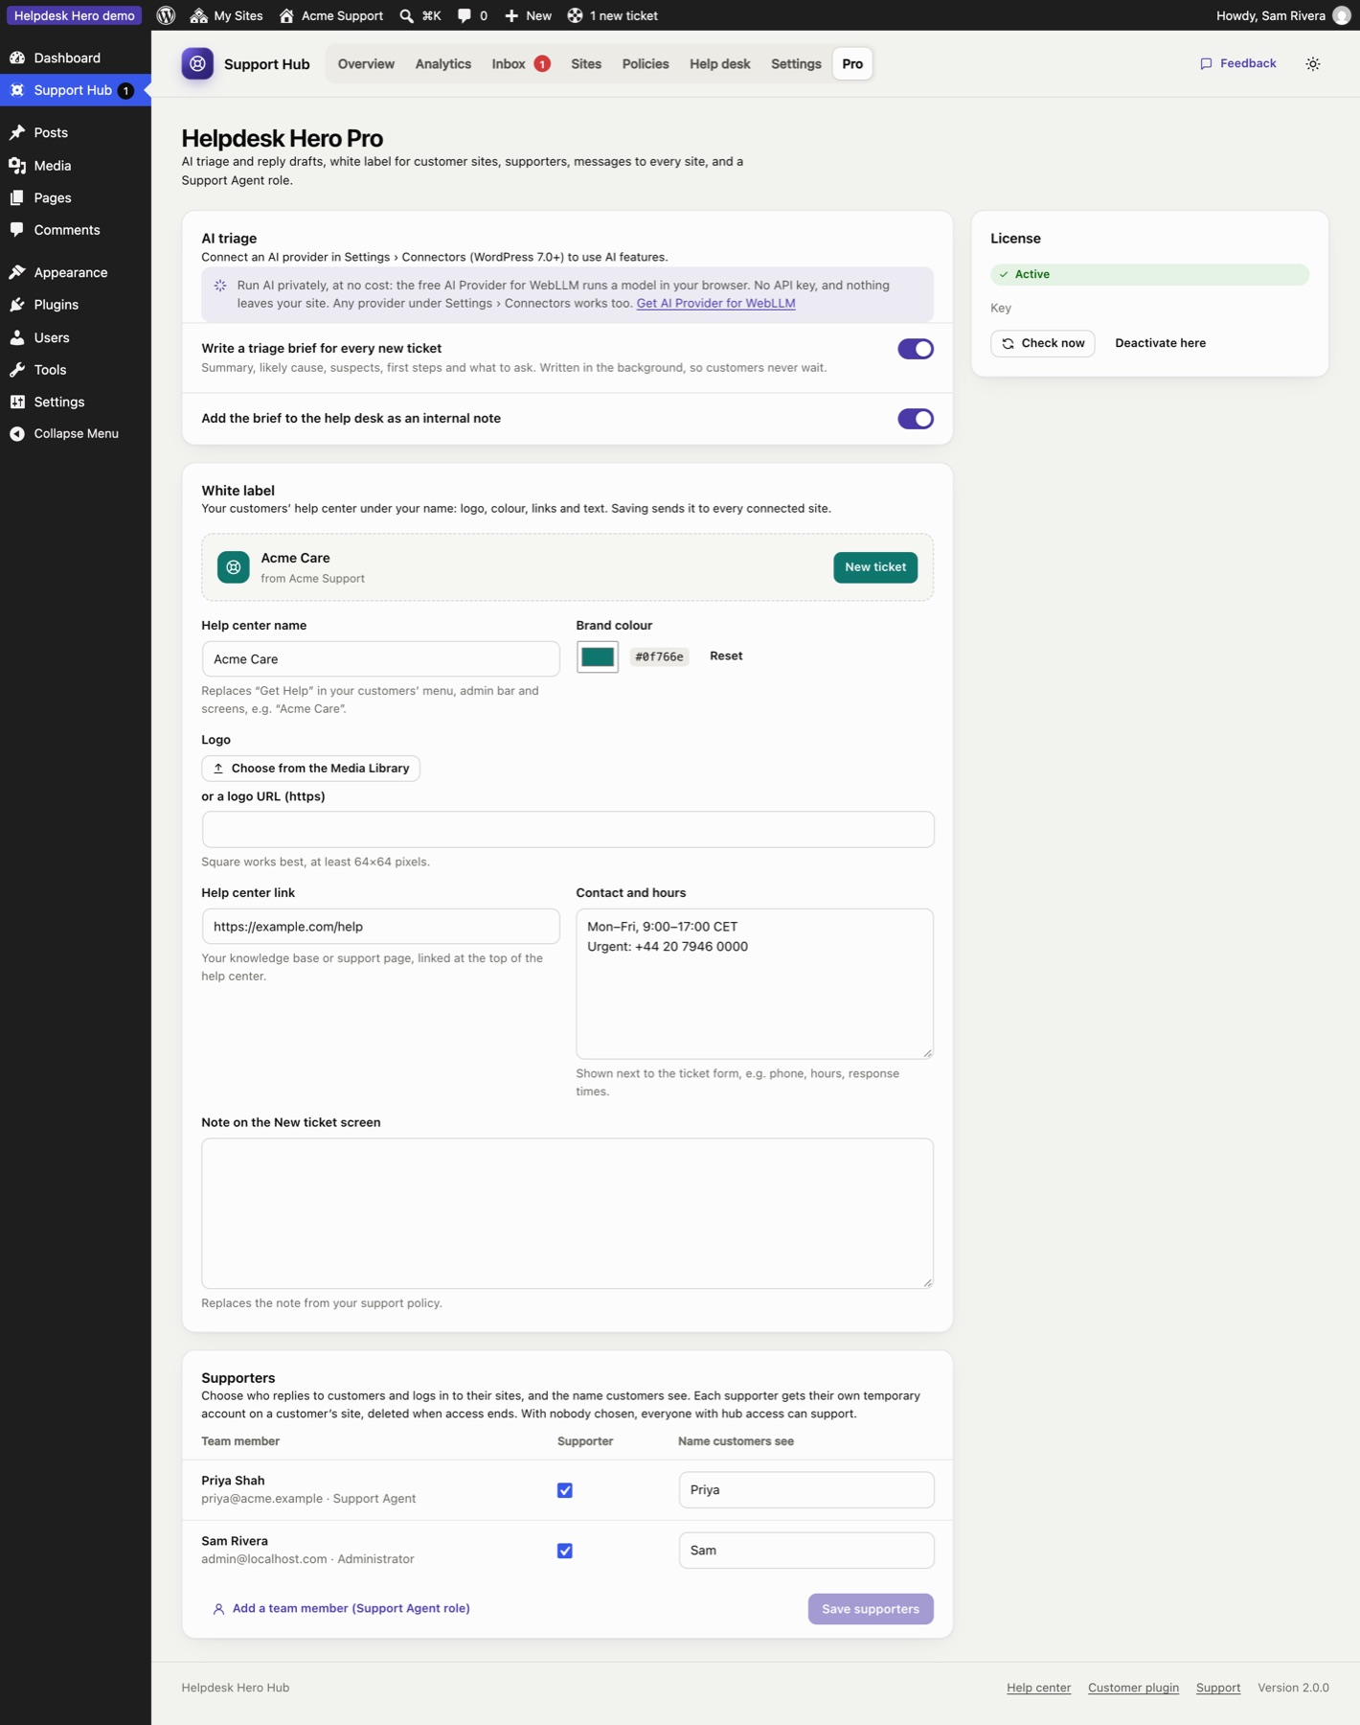Viewport: 1360px width, 1725px height.
Task: Collapse the admin sidebar menu
Action: pyautogui.click(x=75, y=433)
